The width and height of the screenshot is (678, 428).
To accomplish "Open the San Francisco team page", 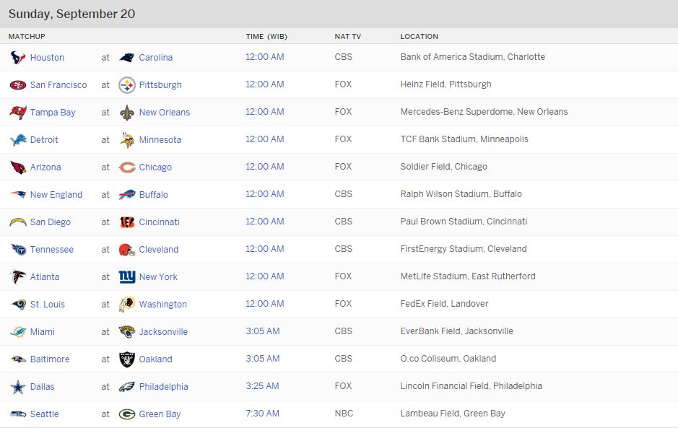I will coord(58,85).
